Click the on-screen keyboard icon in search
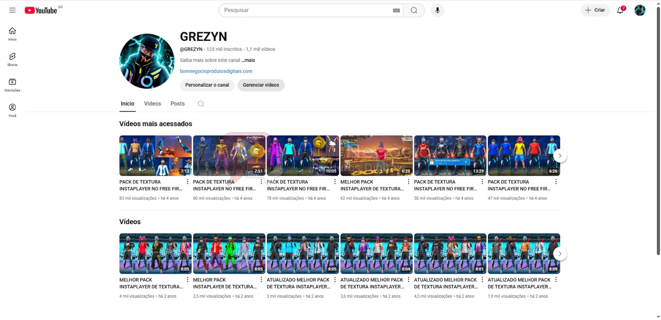Viewport: 661px width, 320px height. 396,10
